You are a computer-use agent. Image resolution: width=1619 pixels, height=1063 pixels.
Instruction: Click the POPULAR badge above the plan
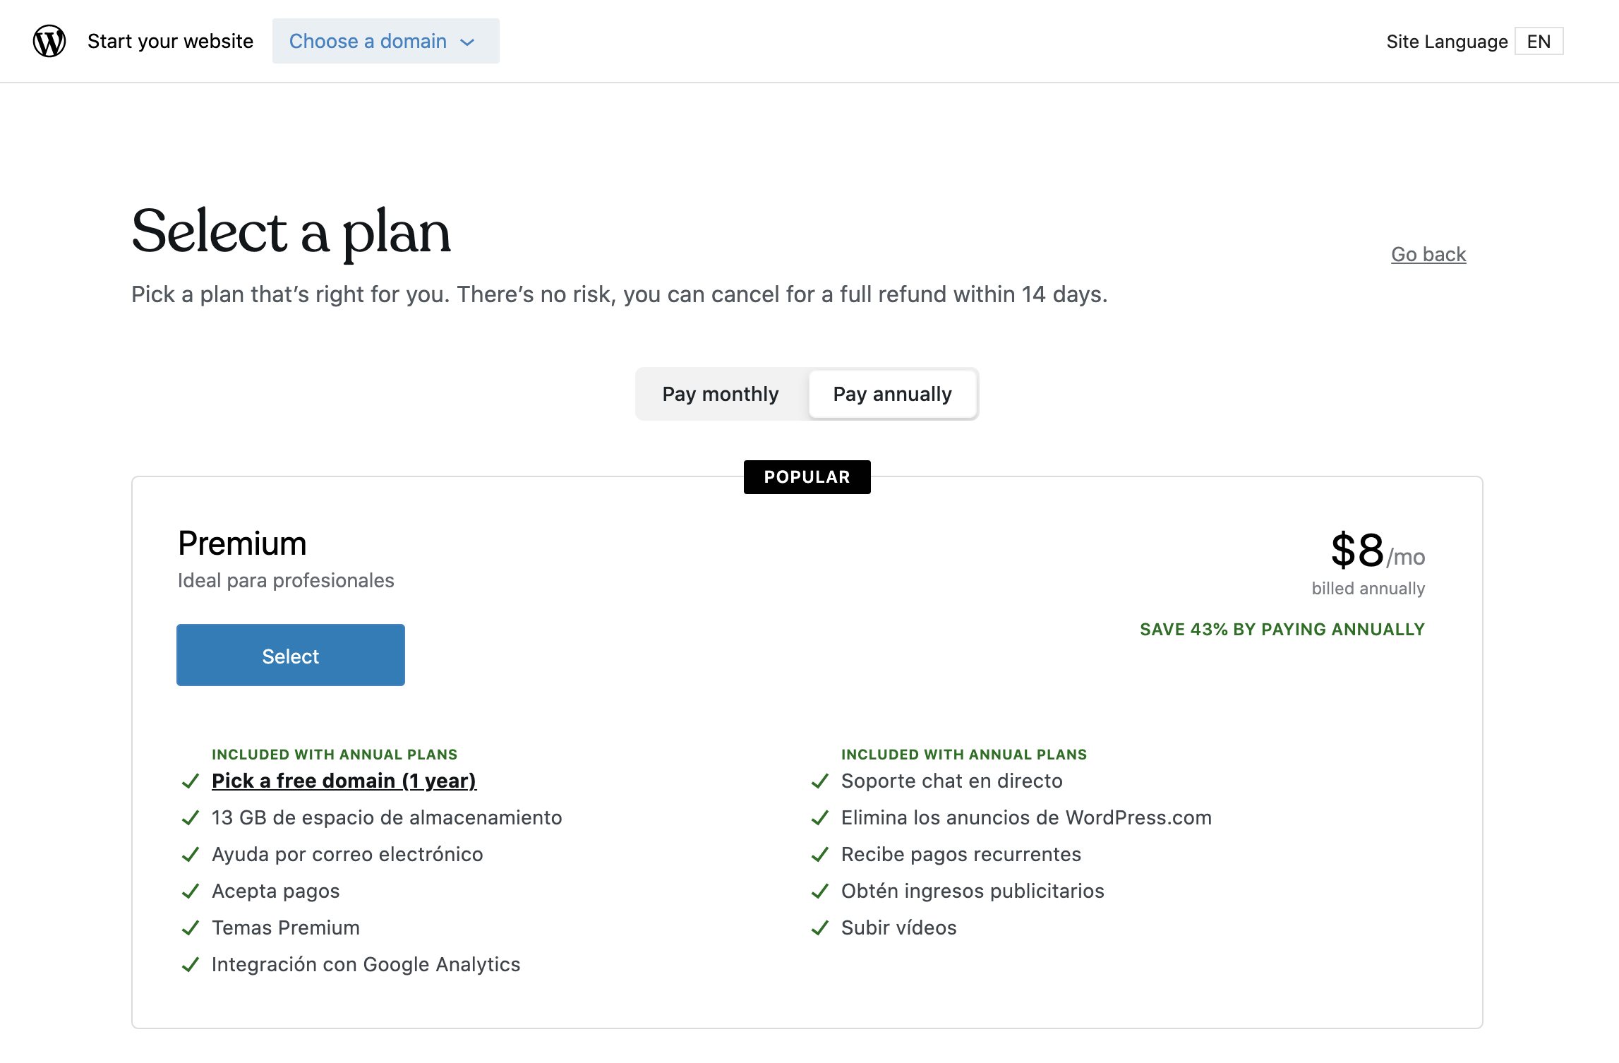(x=807, y=476)
